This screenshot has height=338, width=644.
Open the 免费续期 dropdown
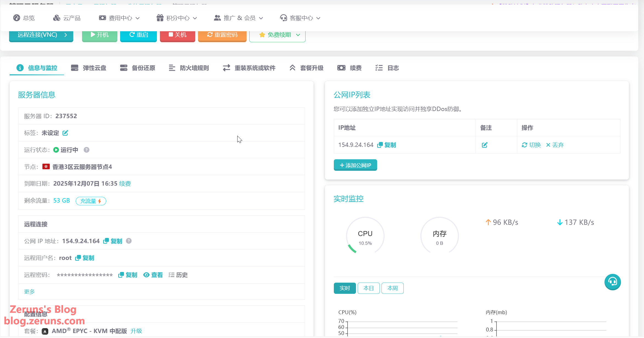(277, 35)
